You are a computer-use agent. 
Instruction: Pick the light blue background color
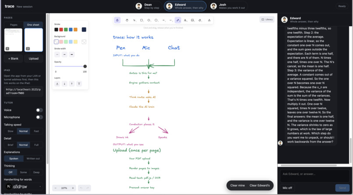[71, 42]
